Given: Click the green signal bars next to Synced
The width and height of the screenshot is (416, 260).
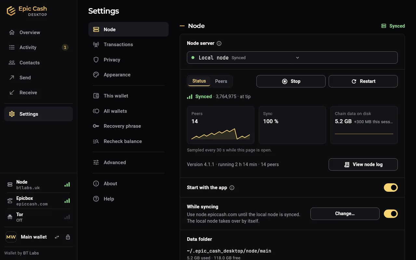Looking at the screenshot, I should 190,97.
